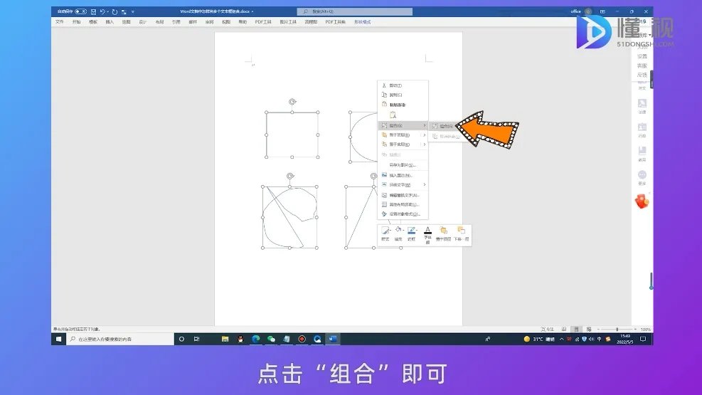Expand the 环绕文字 (Wrap Text) submenu arrow
Screen dimensions: 702x395
(x=424, y=184)
